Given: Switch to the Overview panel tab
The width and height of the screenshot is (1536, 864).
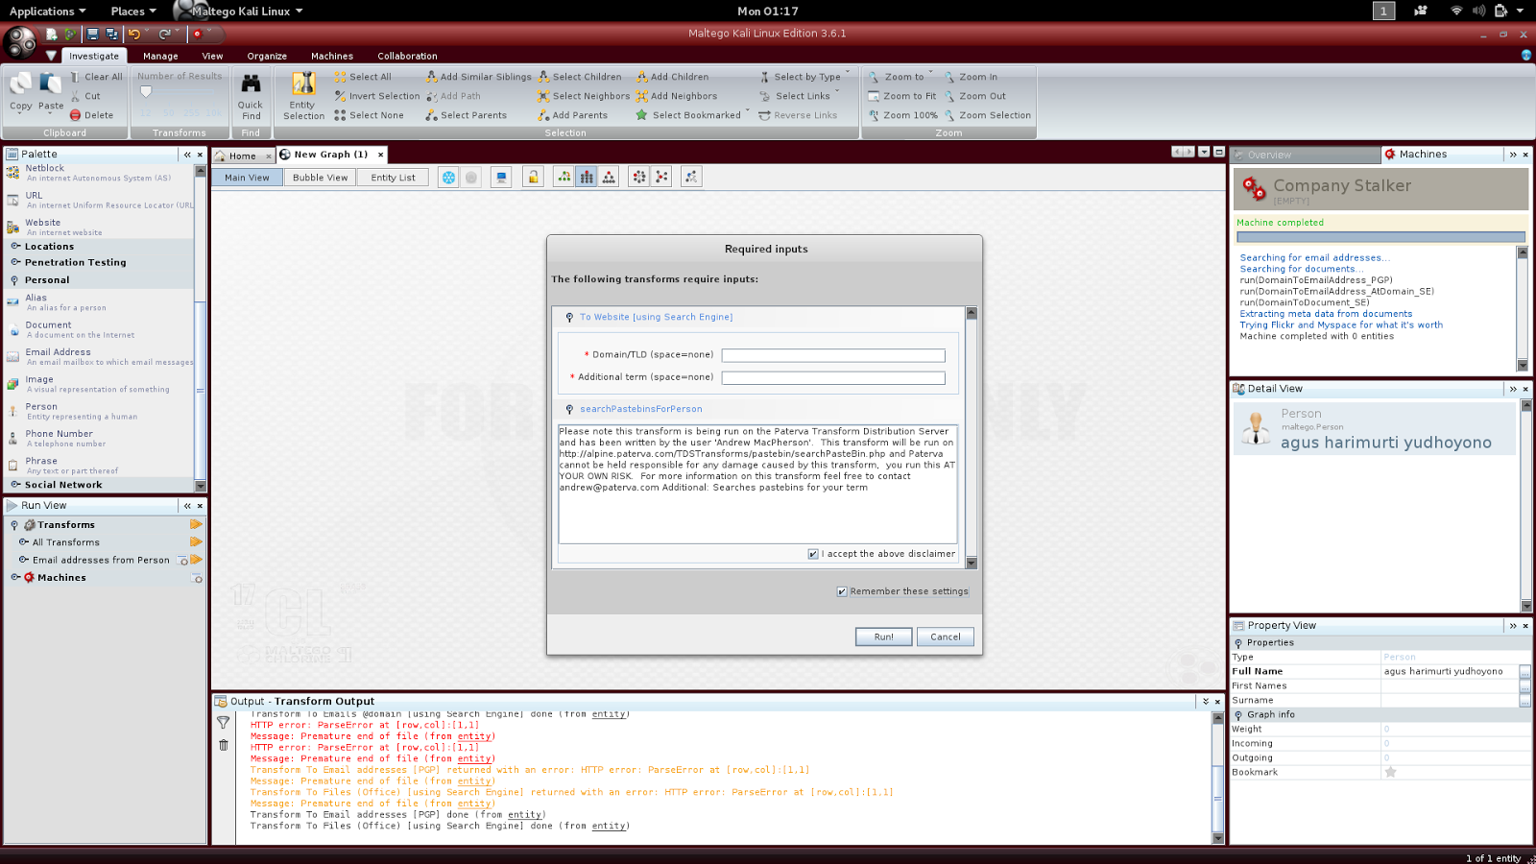Looking at the screenshot, I should (x=1306, y=155).
